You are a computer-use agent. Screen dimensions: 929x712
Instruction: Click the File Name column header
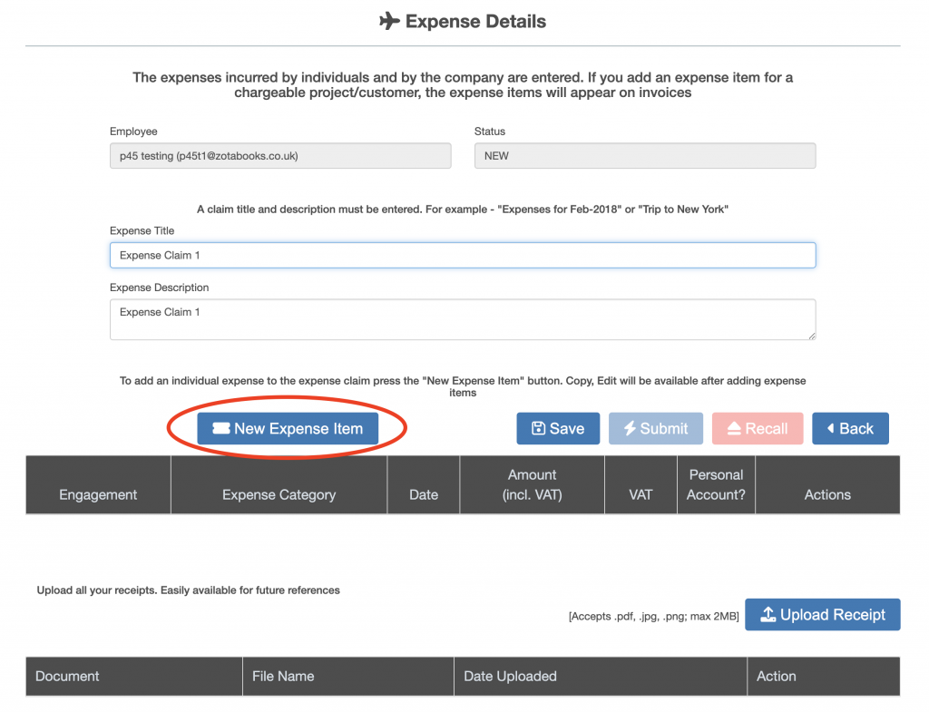(283, 676)
